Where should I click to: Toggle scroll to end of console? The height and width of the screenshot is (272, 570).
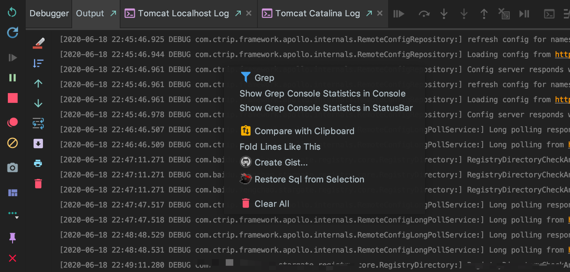(x=38, y=144)
